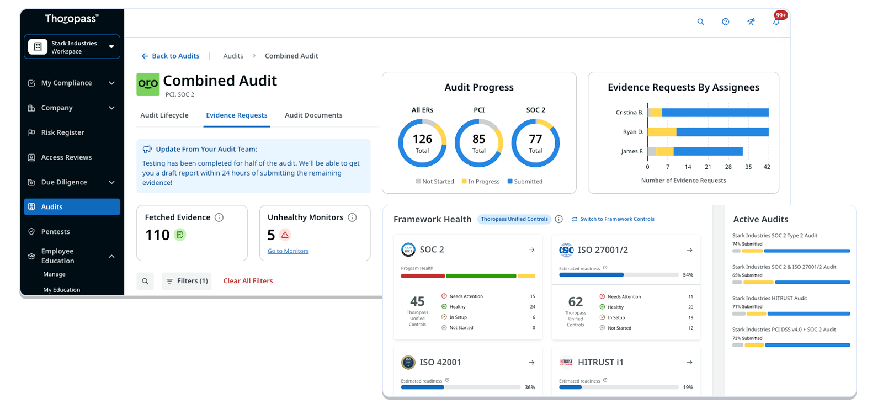Open SOC 2 framework arrow
This screenshot has width=883, height=414.
point(531,250)
